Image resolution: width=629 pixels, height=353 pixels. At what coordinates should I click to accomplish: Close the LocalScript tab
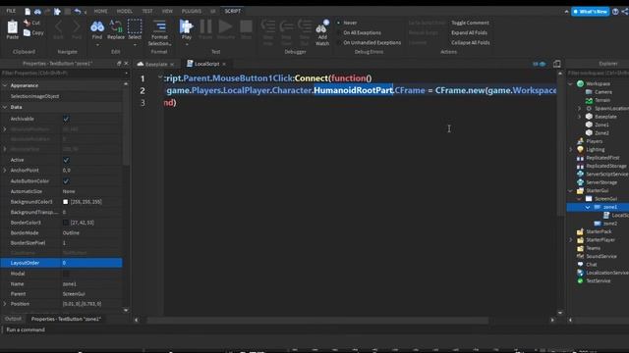click(x=224, y=64)
